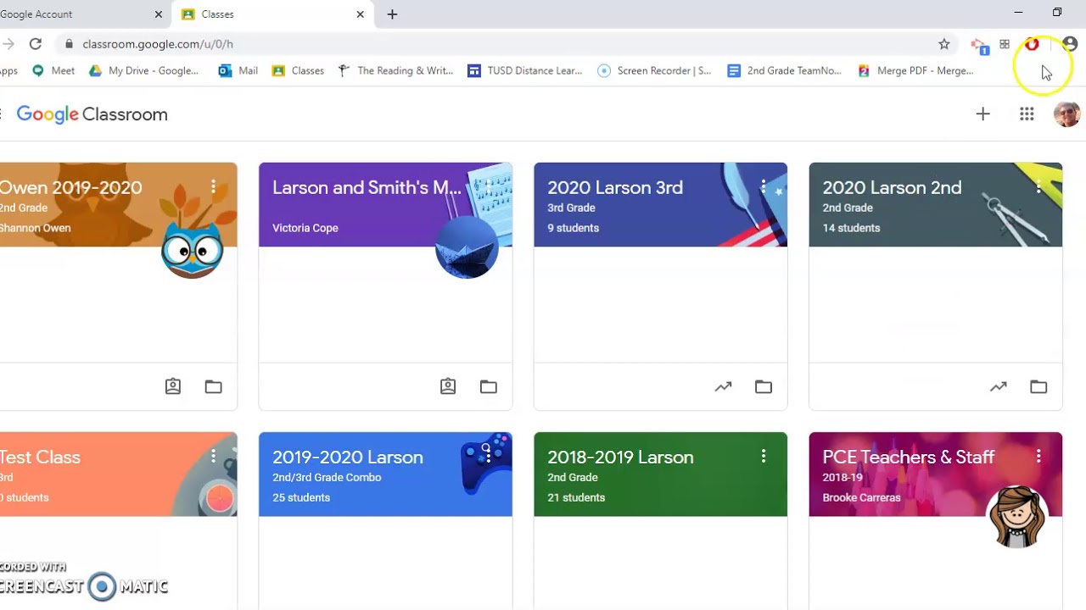Click the address bar URL field
1086x610 pixels.
pos(501,44)
